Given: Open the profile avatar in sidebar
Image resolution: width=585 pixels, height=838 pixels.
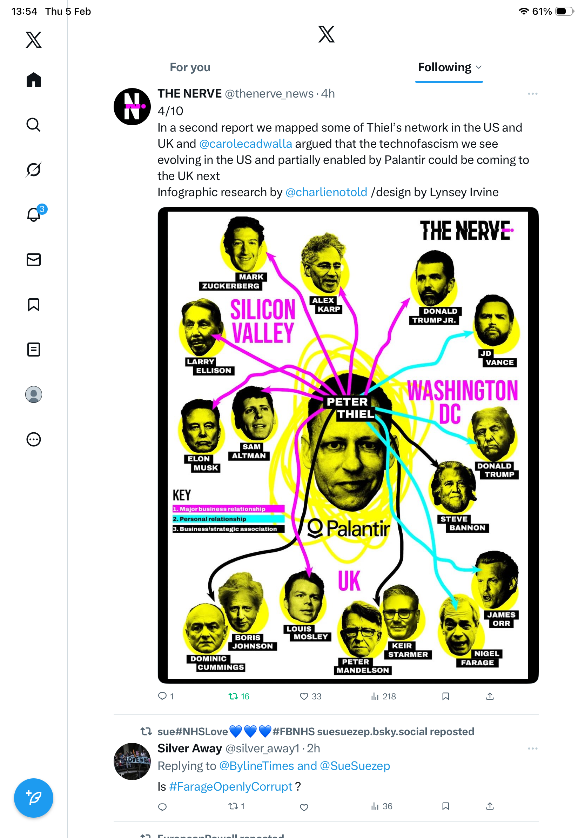Looking at the screenshot, I should pyautogui.click(x=34, y=394).
